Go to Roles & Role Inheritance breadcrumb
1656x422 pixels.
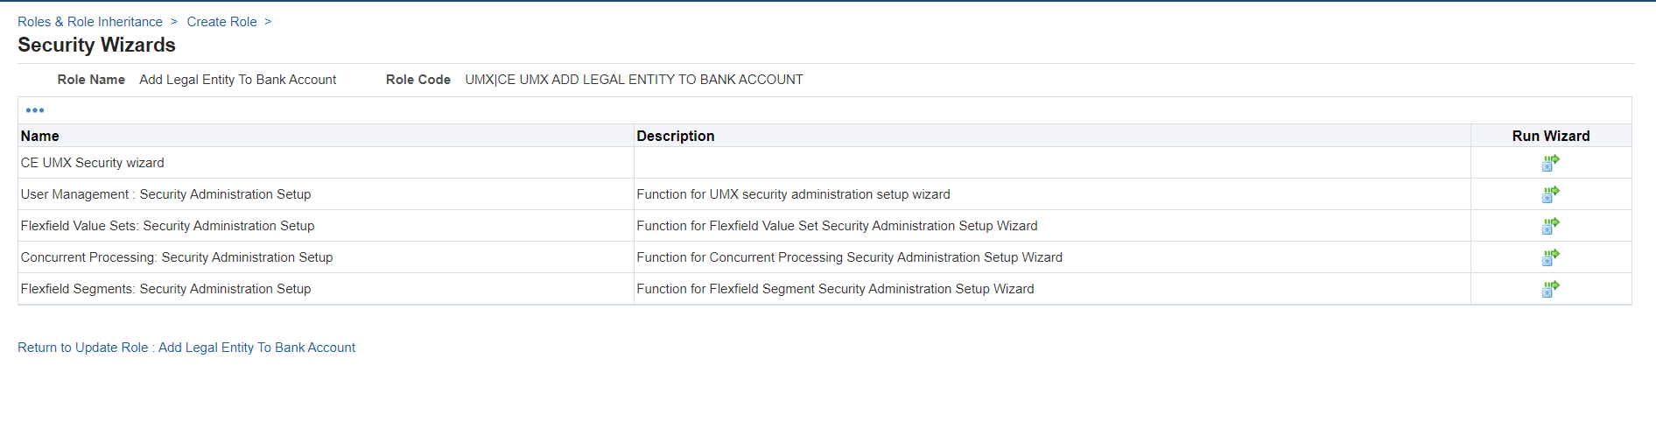tap(90, 22)
